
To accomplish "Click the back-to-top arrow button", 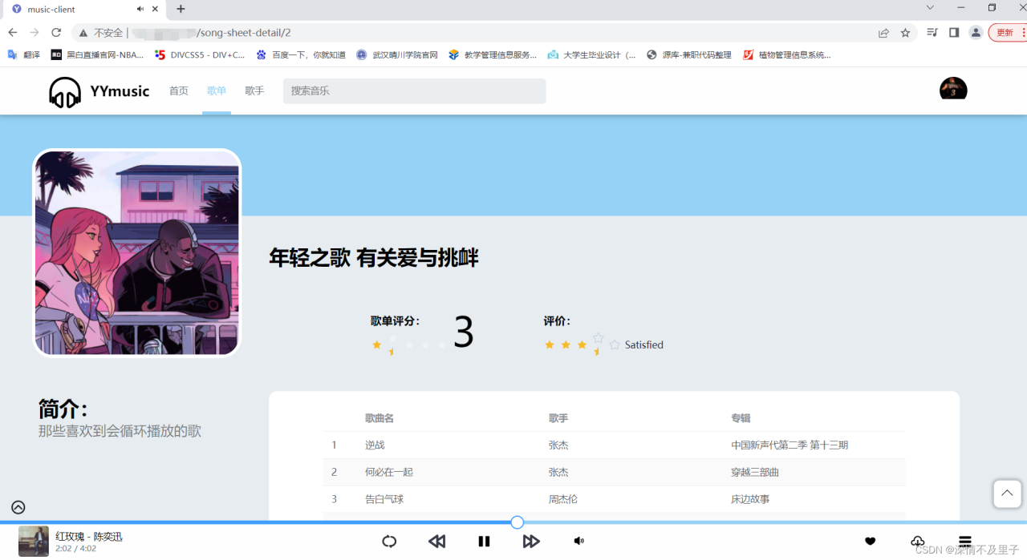I will pyautogui.click(x=1007, y=494).
